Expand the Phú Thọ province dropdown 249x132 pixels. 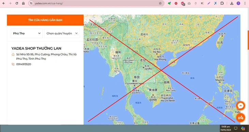pyautogui.click(x=27, y=33)
